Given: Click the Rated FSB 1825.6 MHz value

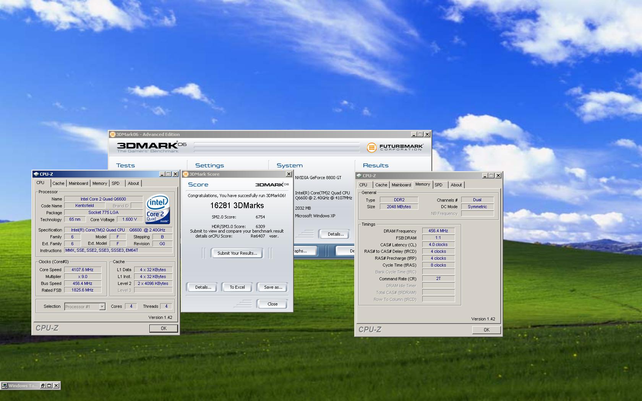Looking at the screenshot, I should tap(83, 290).
